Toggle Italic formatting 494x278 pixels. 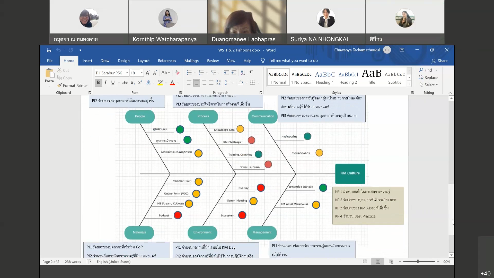coord(105,83)
